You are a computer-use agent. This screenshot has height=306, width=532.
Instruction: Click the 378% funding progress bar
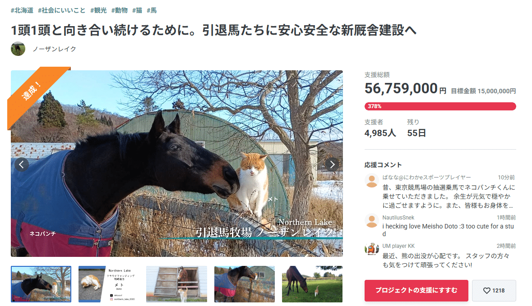(x=440, y=106)
